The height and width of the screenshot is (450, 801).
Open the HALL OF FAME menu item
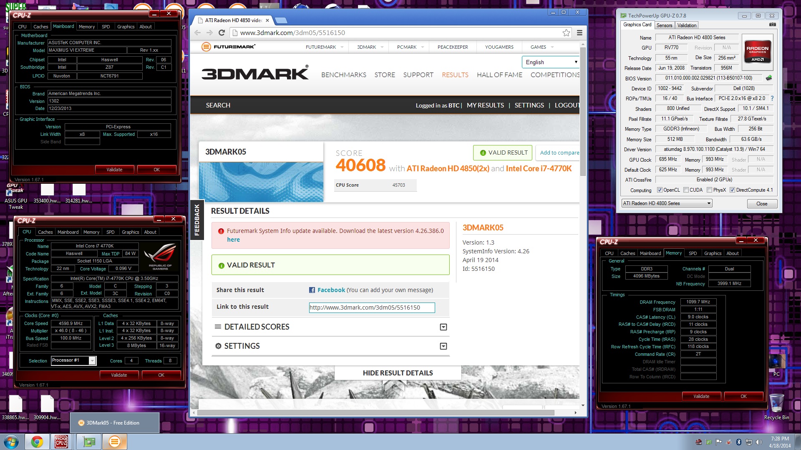[499, 75]
